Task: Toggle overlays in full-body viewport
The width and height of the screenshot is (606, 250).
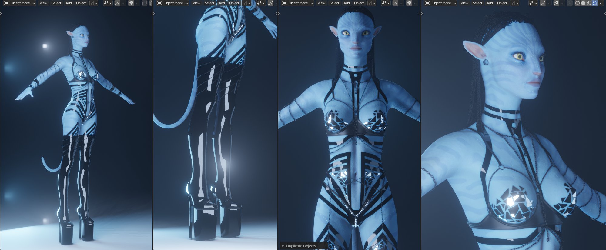Action: pos(131,3)
